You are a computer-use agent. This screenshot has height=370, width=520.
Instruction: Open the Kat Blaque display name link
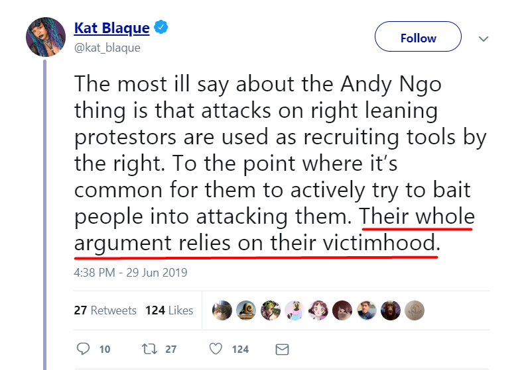click(111, 28)
